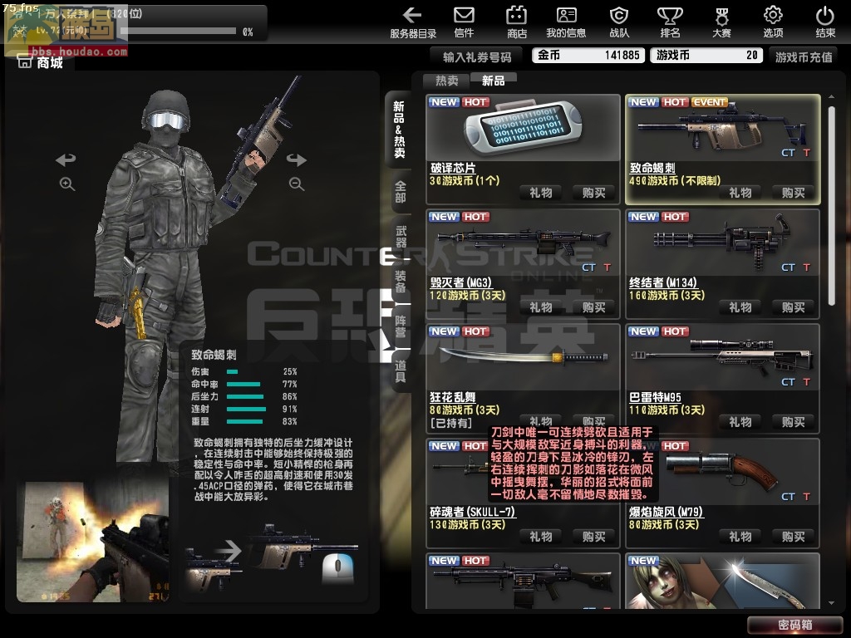Gift the 致命蝎刺 weapon
This screenshot has width=851, height=638.
(740, 193)
